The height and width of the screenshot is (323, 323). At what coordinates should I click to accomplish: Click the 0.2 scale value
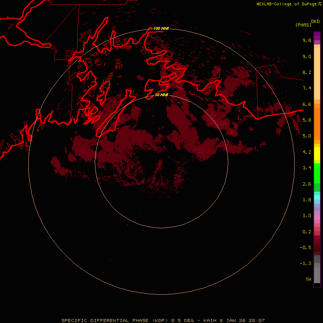(307, 232)
